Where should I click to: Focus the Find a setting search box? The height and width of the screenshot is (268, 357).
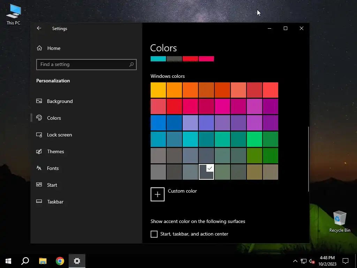click(86, 65)
